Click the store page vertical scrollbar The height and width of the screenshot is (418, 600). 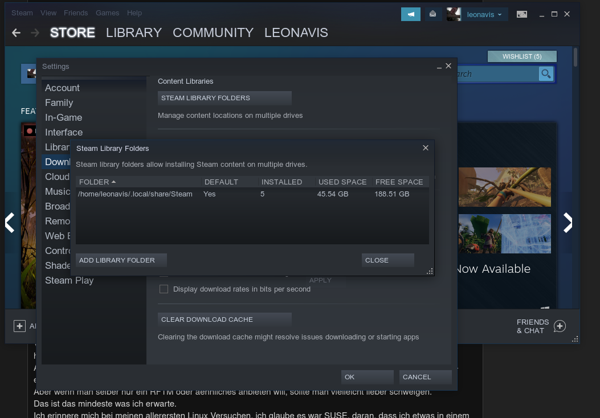pos(575,56)
